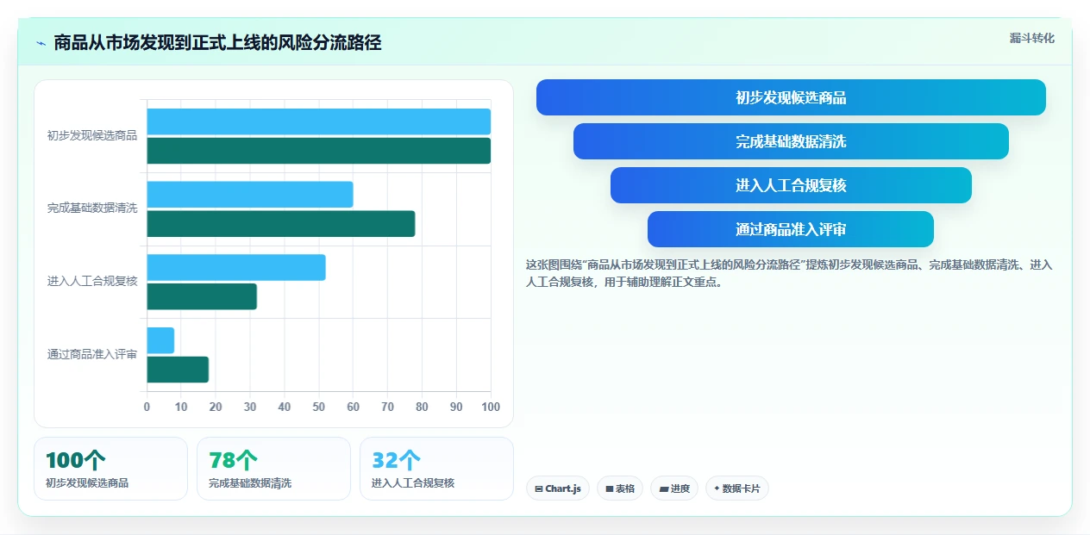Click the light blue bar for 通过商品准入评审

coord(160,340)
